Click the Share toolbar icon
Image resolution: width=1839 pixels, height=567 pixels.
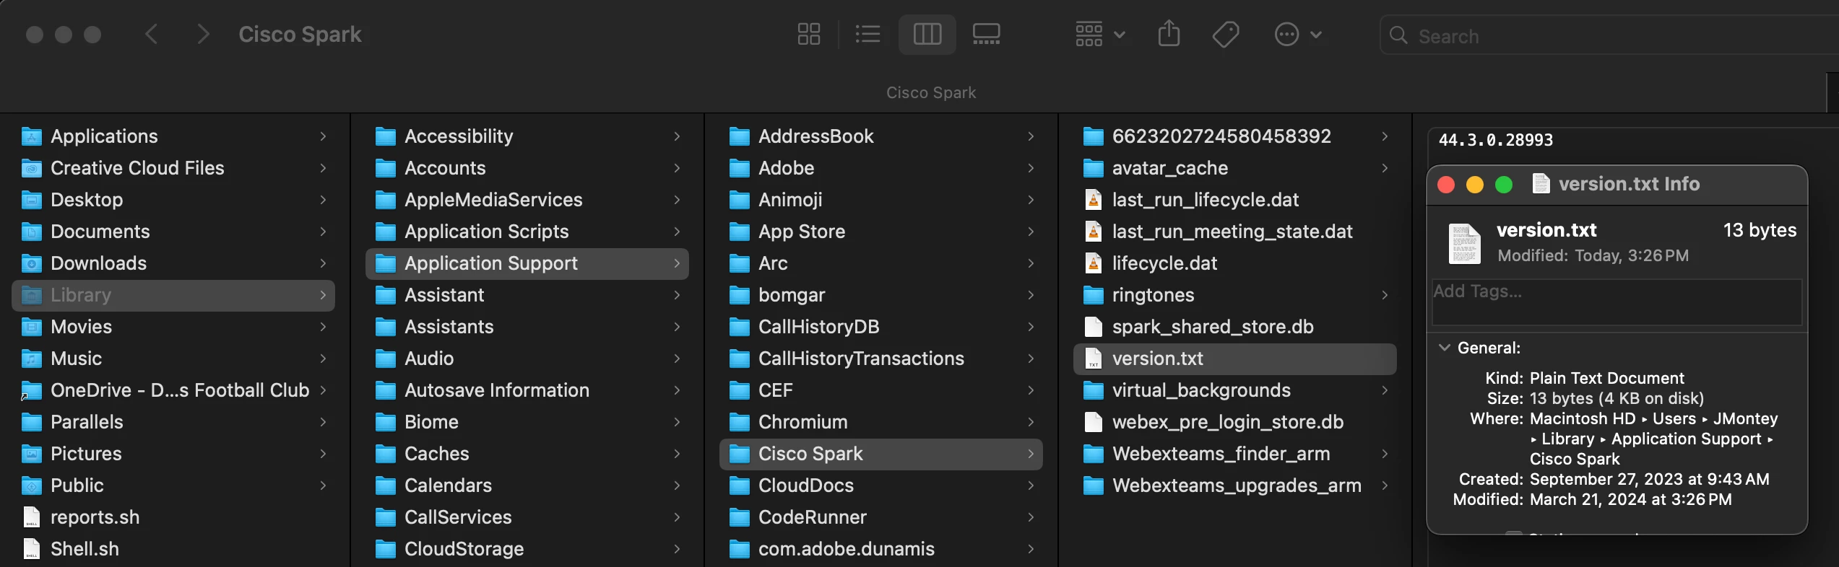click(1169, 34)
